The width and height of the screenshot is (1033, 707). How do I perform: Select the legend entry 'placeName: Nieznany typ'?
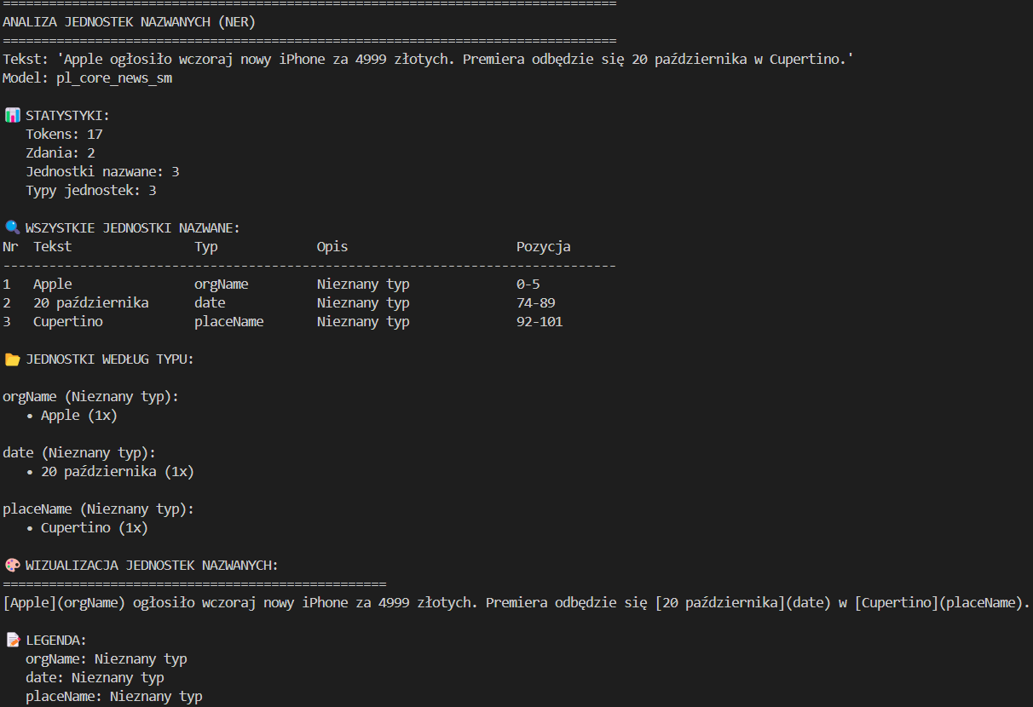tap(114, 696)
